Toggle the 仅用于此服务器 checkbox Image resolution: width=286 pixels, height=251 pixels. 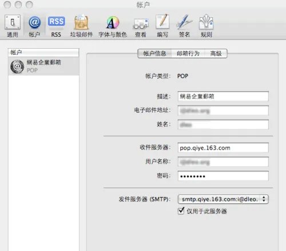(181, 211)
